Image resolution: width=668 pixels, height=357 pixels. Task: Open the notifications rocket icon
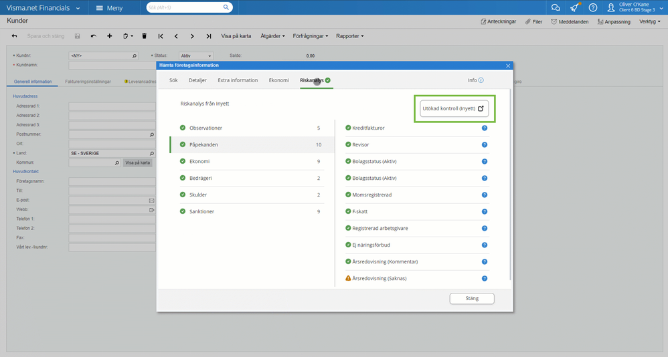point(574,8)
